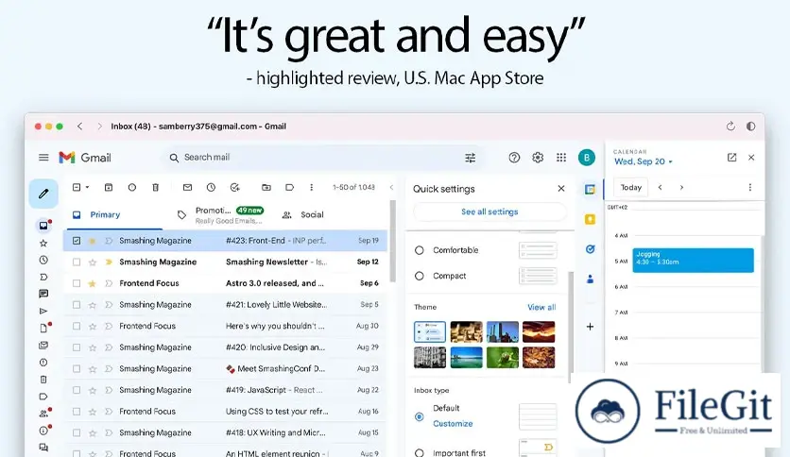Close the Calendar side panel
Viewport: 790px width, 457px height.
tap(751, 158)
